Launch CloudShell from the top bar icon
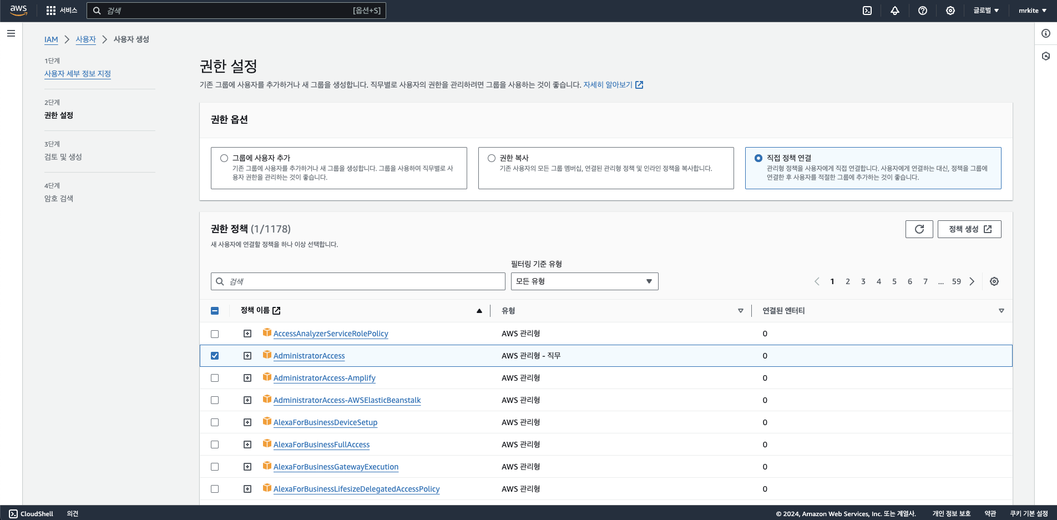 (x=867, y=11)
